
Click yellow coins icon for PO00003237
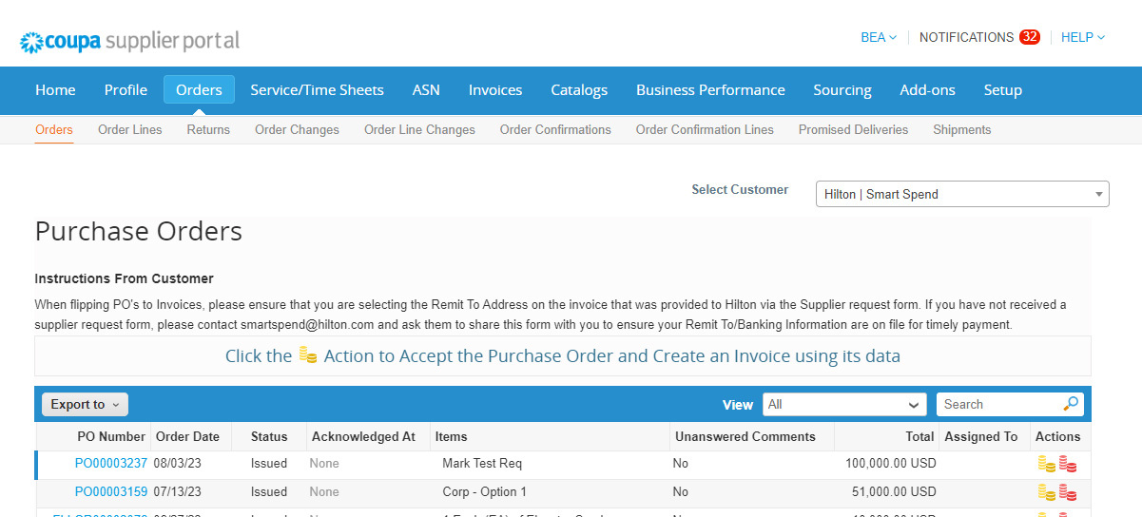click(x=1046, y=464)
